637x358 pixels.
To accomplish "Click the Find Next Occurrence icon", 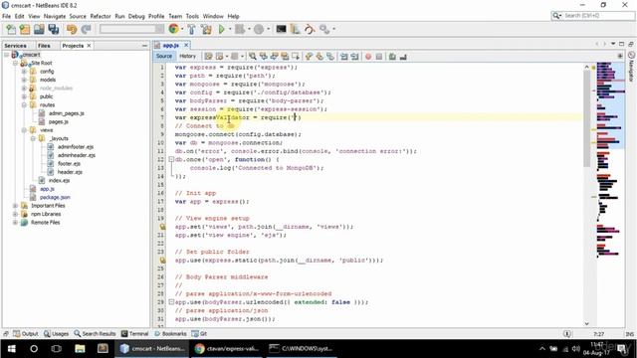I will coord(275,57).
